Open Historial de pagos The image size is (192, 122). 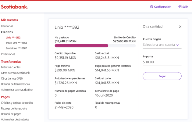(x=11, y=114)
